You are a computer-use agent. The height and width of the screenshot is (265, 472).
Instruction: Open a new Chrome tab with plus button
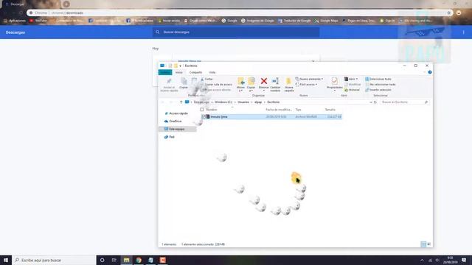[66, 4]
